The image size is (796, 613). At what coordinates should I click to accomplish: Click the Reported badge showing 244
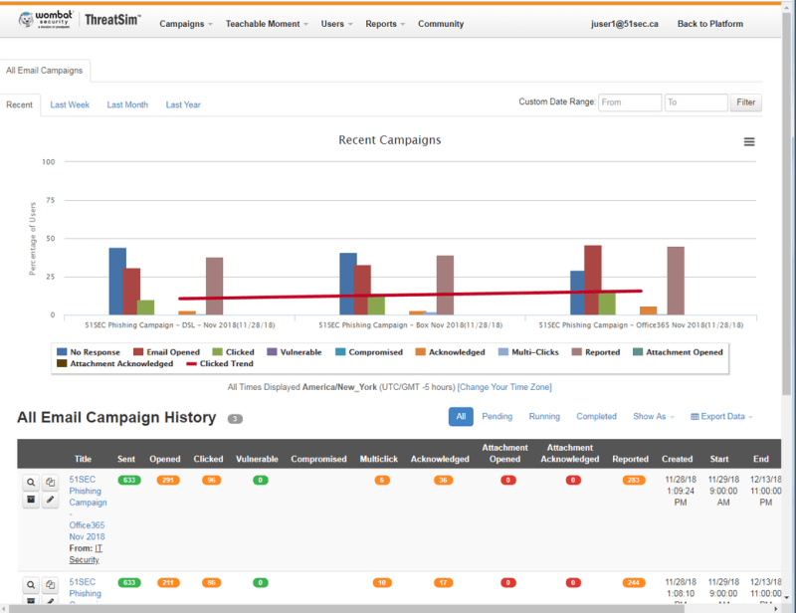point(634,582)
